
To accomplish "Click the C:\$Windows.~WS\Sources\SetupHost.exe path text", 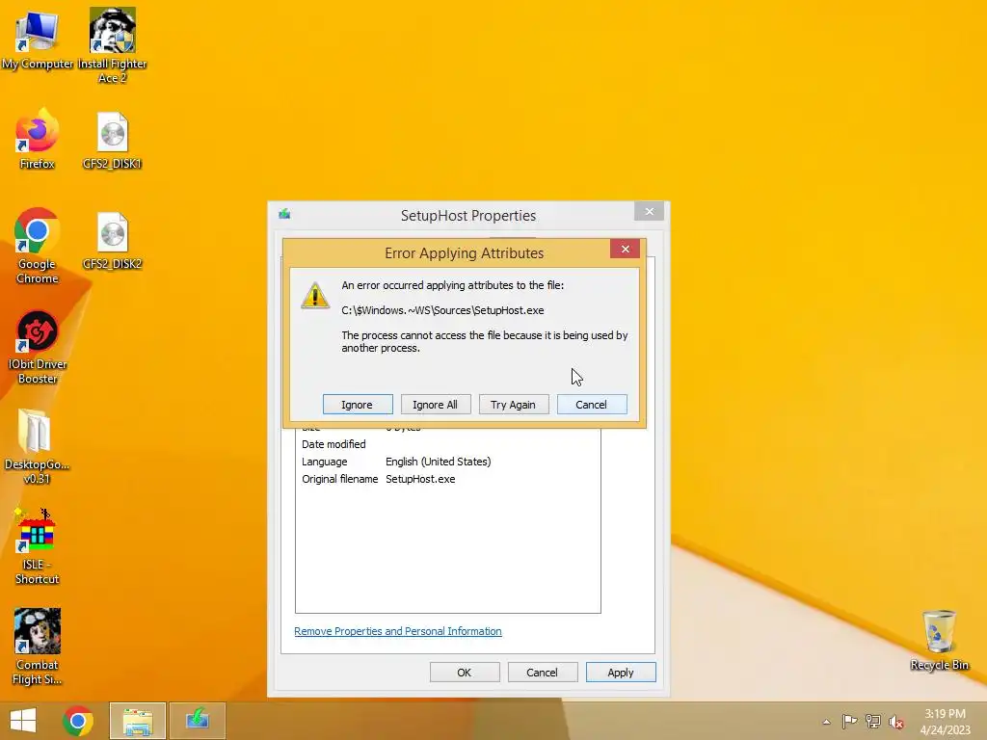I will (442, 310).
